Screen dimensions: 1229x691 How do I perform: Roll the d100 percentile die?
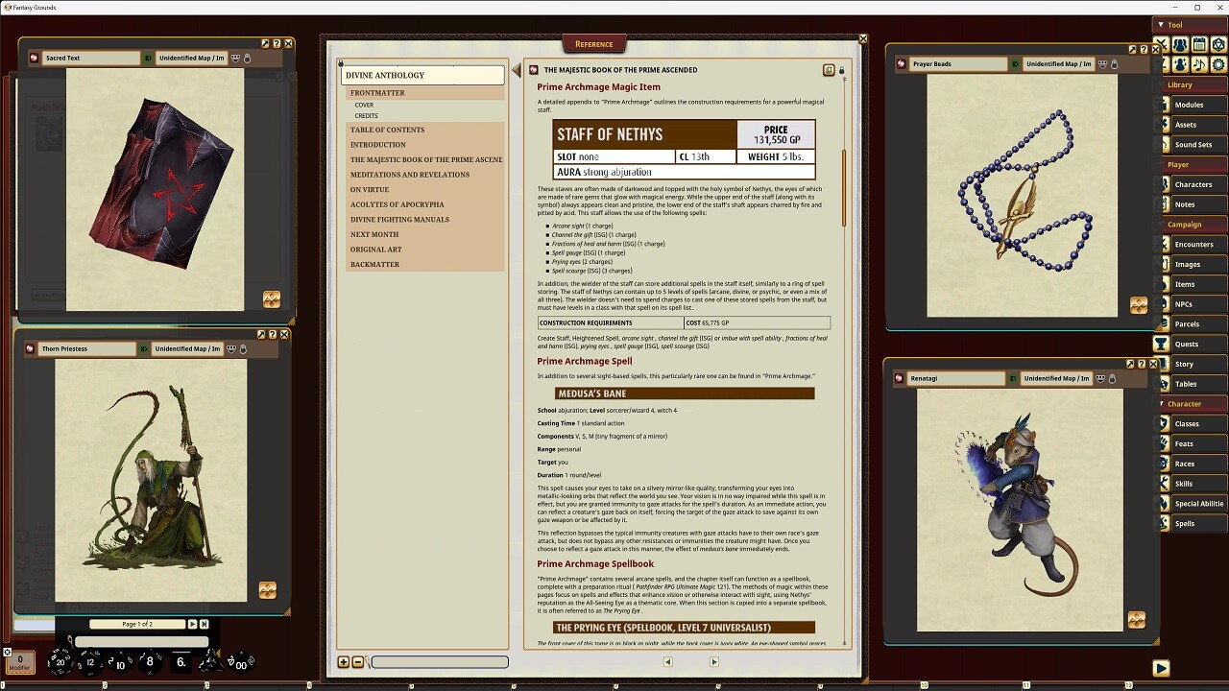pos(240,664)
